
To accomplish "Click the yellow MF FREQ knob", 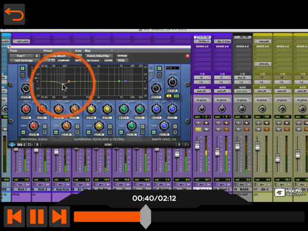I will click(x=91, y=109).
